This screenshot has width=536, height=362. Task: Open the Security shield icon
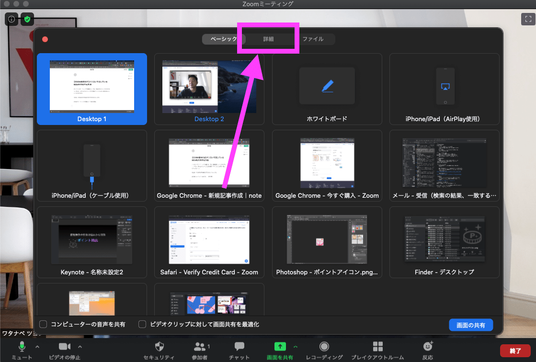tap(160, 346)
